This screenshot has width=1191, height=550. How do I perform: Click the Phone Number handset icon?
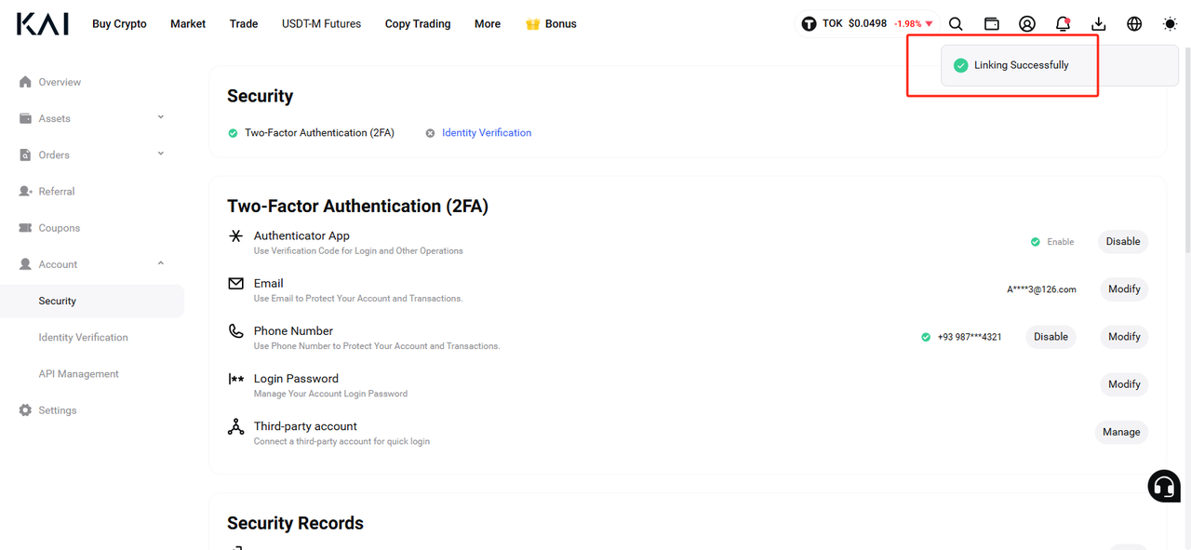click(236, 330)
